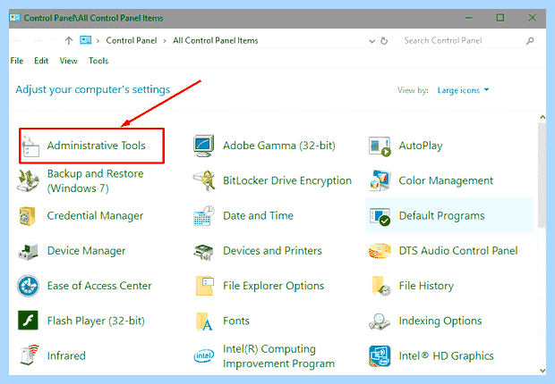Image resolution: width=555 pixels, height=384 pixels.
Task: Open the View menu
Action: (68, 61)
